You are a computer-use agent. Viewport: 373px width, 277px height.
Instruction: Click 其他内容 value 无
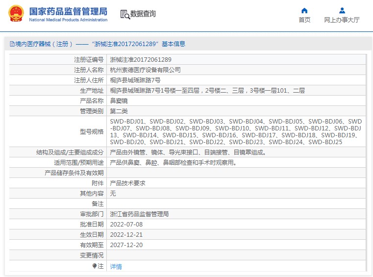click(113, 194)
